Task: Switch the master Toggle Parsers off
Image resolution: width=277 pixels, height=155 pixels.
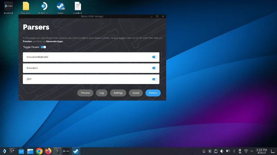Action: pyautogui.click(x=43, y=47)
